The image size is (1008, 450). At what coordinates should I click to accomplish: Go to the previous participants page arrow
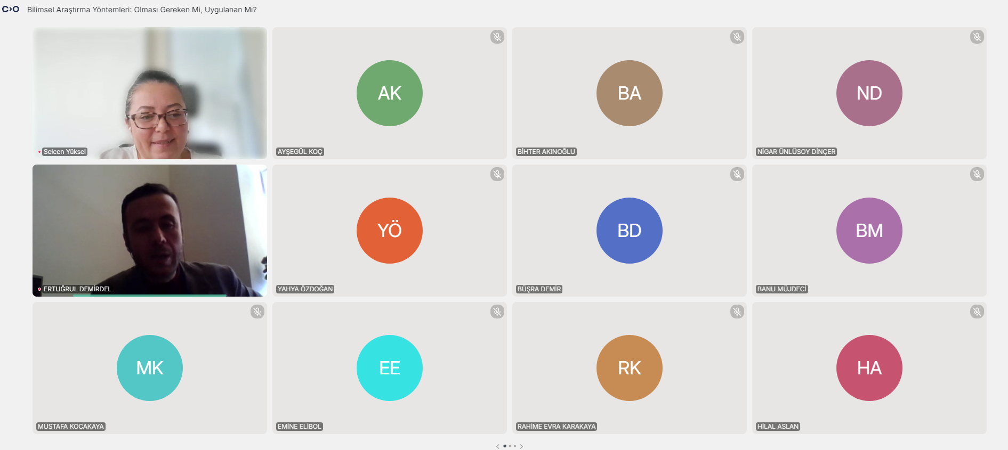tap(498, 446)
